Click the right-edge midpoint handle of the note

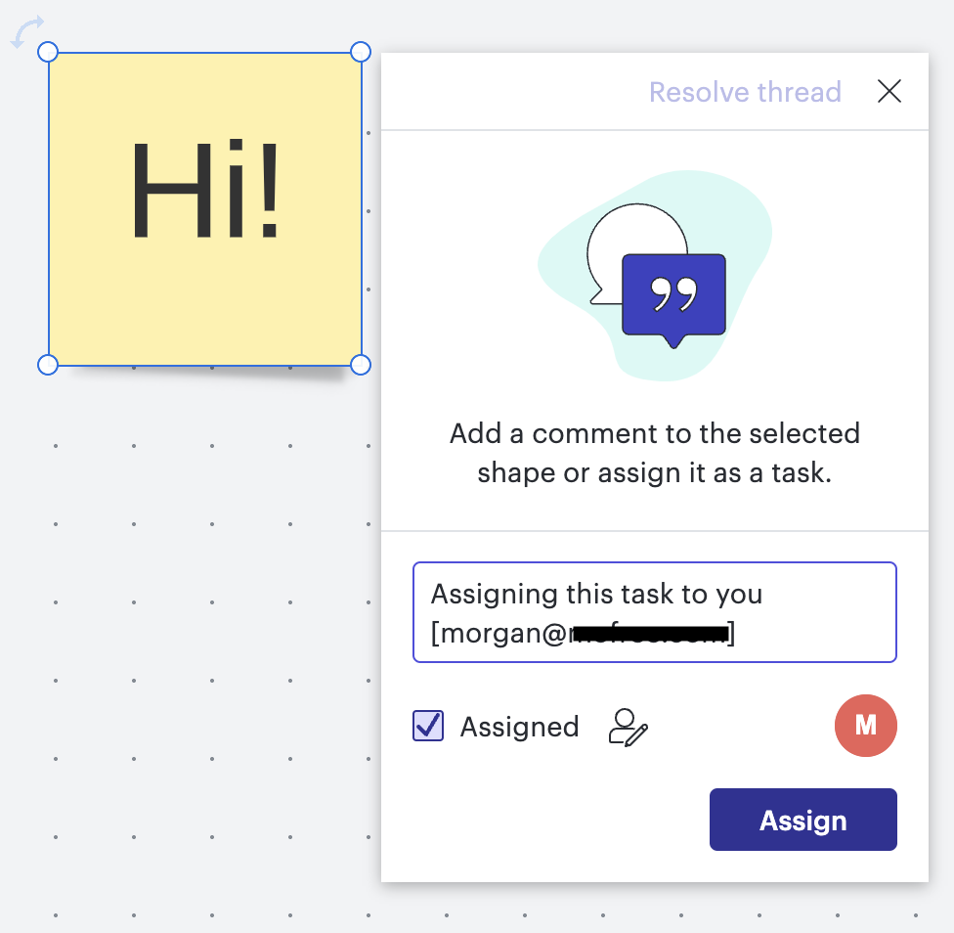click(361, 208)
